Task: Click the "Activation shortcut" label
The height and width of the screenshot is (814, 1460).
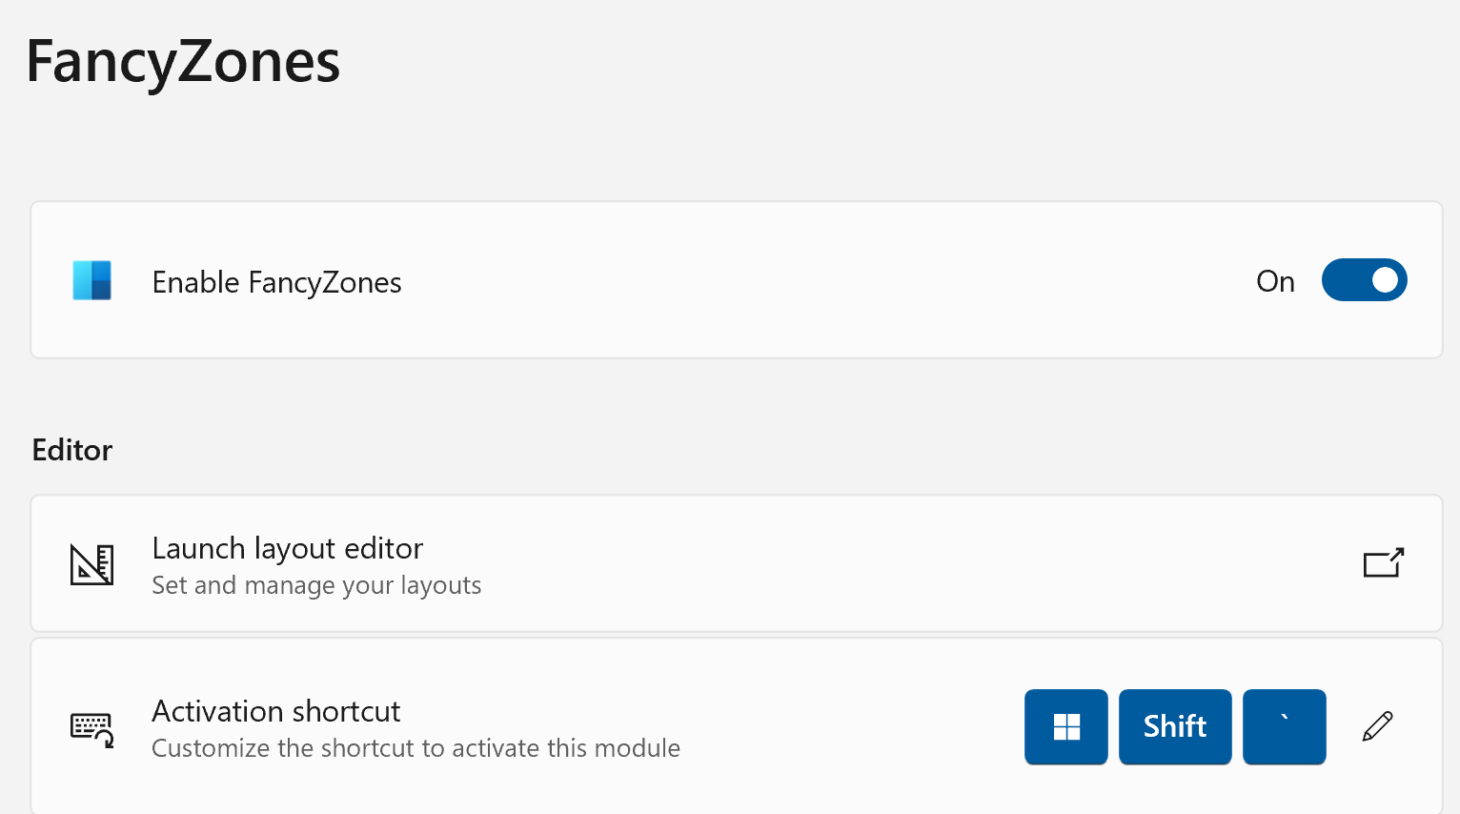Action: (275, 712)
